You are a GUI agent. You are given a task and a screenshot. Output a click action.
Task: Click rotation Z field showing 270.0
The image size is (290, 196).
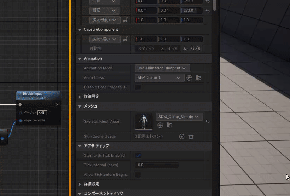coord(192,11)
